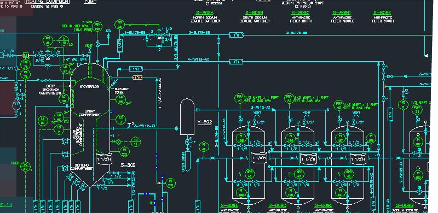Select the S-809C Anthracite Filter North heading
This screenshot has height=213, width=438.
coord(301,17)
